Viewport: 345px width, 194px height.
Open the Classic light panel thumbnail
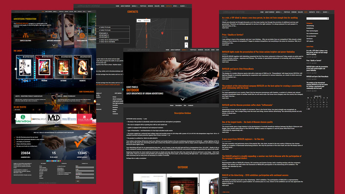[x=25, y=67]
